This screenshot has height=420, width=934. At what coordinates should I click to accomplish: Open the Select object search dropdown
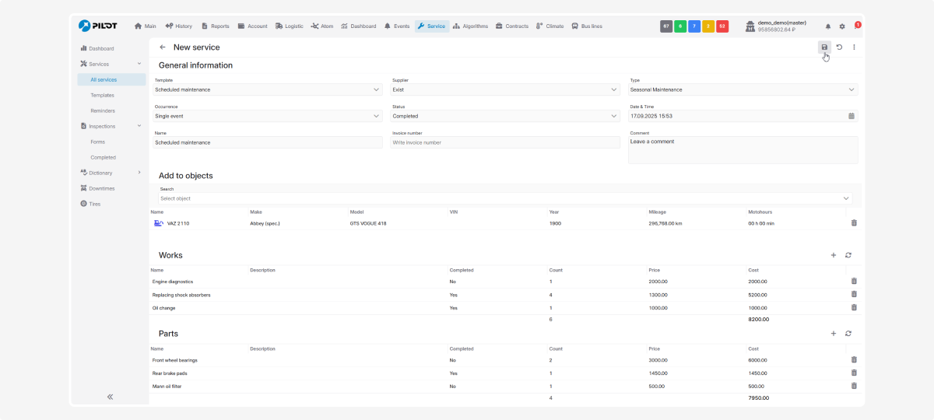(504, 198)
